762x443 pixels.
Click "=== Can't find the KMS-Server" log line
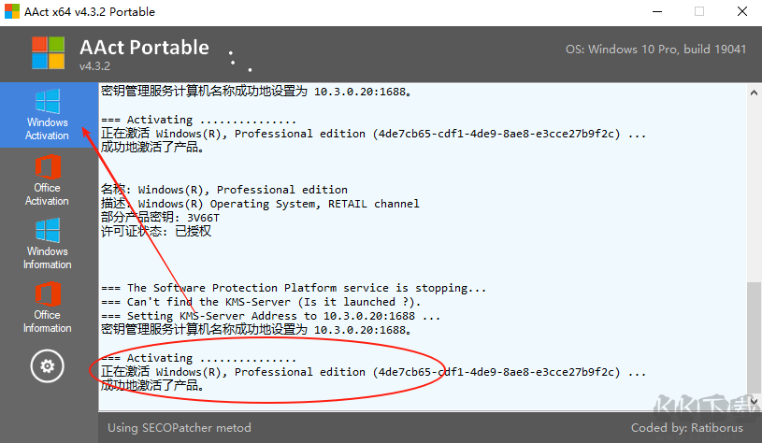(261, 302)
